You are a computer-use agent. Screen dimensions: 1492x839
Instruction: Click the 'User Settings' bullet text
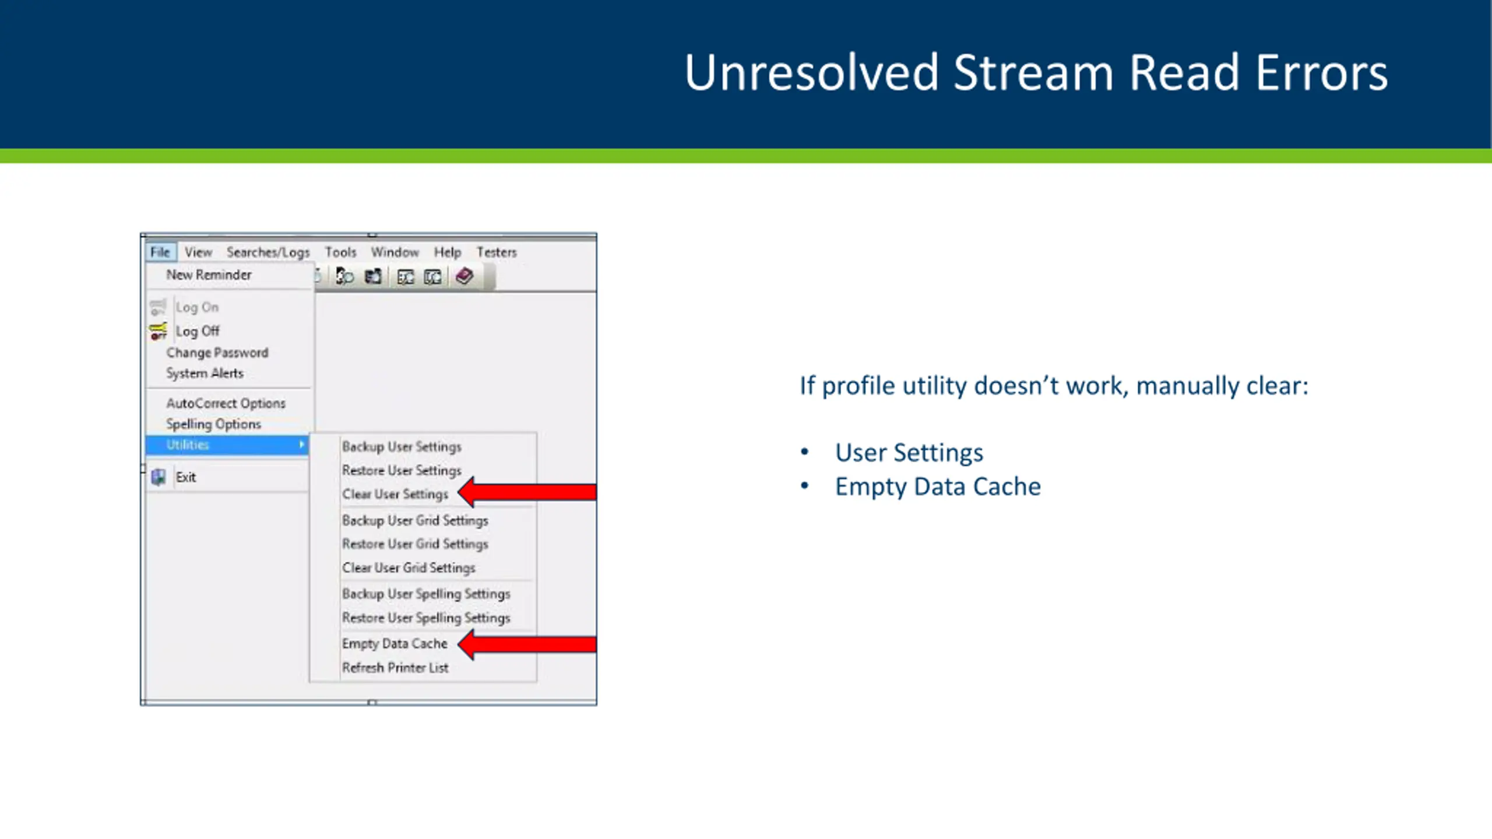tap(909, 453)
